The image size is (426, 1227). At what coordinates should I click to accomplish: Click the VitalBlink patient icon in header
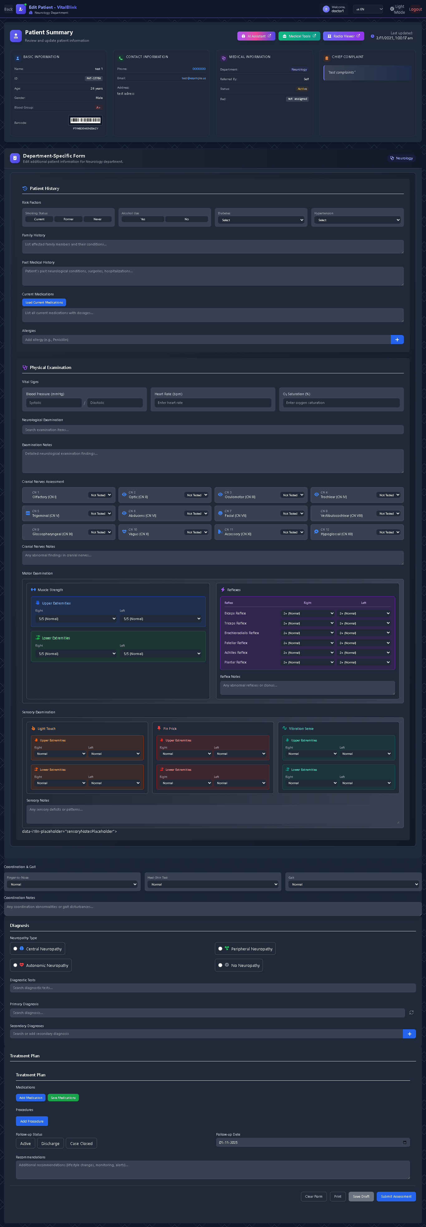point(21,9)
